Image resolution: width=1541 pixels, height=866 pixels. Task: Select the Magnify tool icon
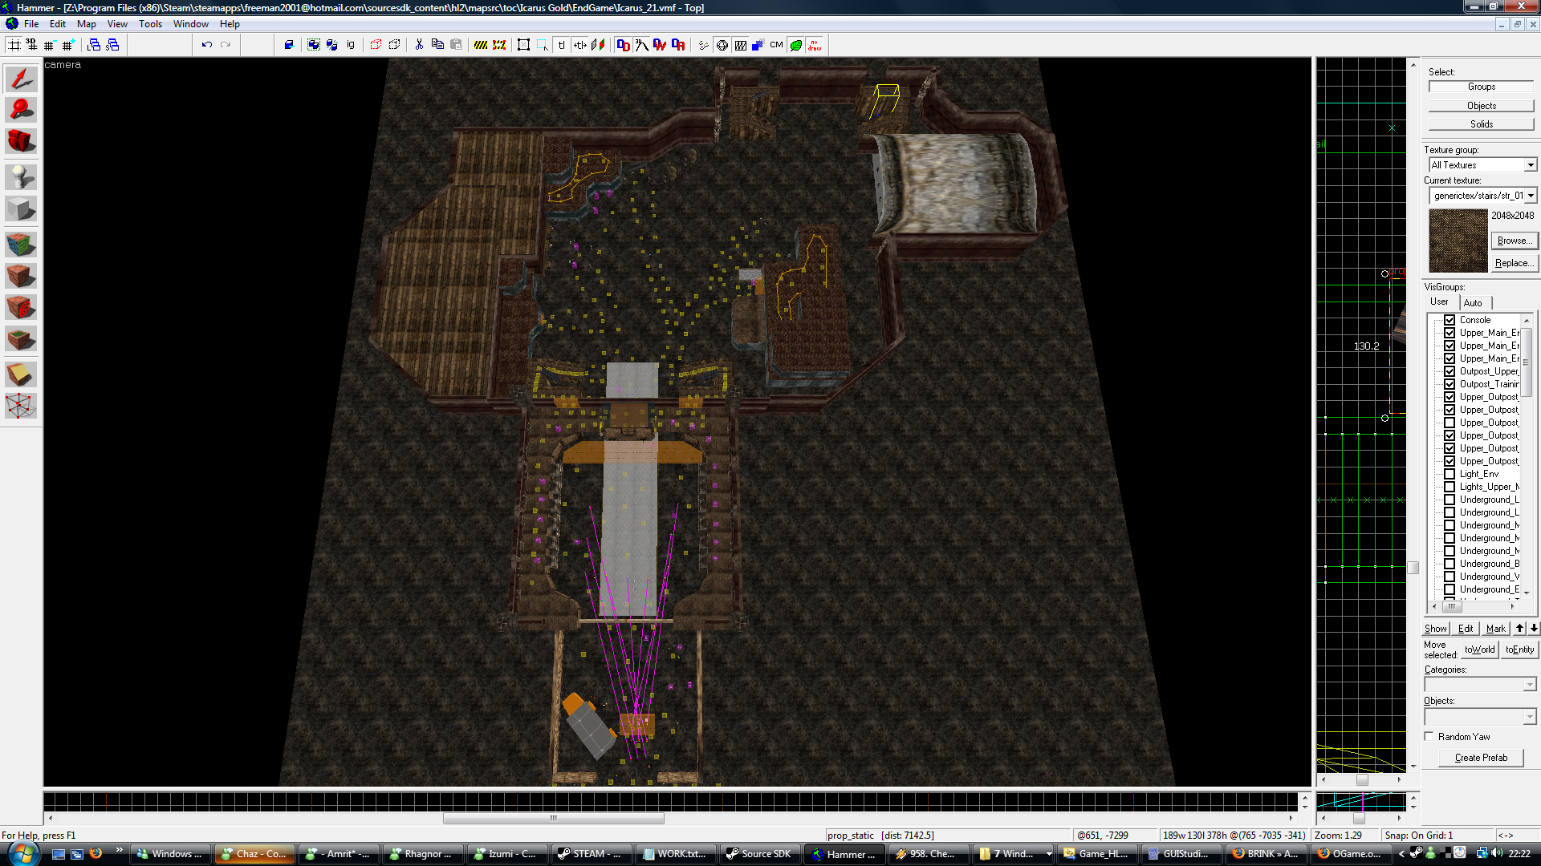tap(21, 109)
